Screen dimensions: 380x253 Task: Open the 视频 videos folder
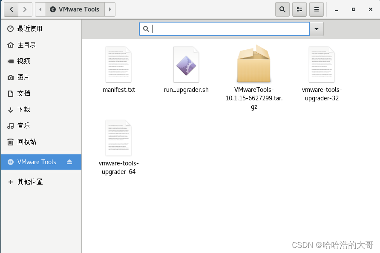pos(41,61)
